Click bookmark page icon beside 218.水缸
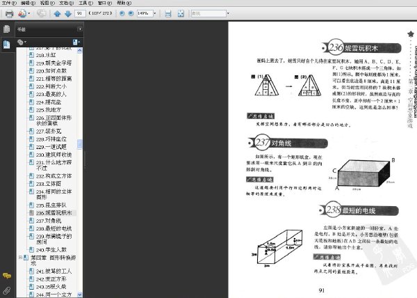 point(31,55)
